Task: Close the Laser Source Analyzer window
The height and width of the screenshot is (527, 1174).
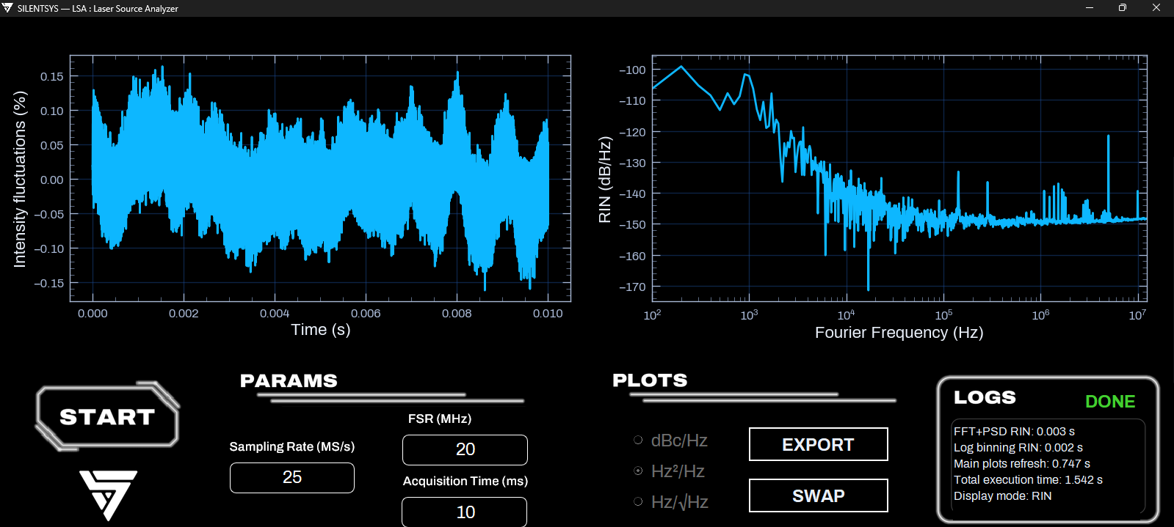Action: [x=1156, y=8]
